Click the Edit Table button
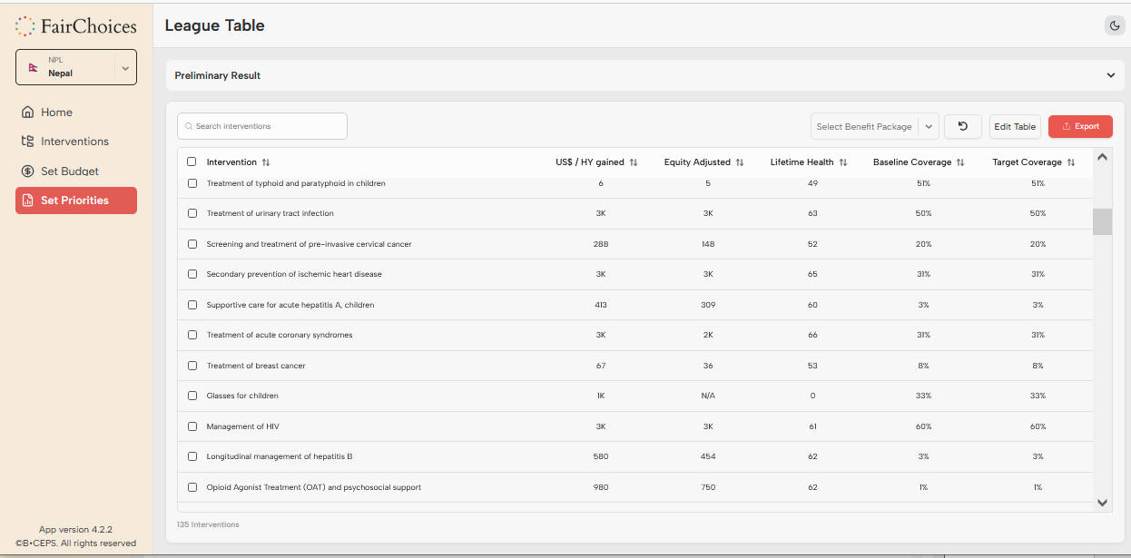1131x558 pixels. [x=1015, y=126]
